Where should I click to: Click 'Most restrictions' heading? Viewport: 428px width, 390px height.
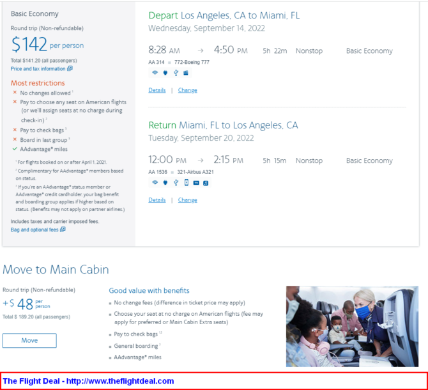tap(38, 83)
